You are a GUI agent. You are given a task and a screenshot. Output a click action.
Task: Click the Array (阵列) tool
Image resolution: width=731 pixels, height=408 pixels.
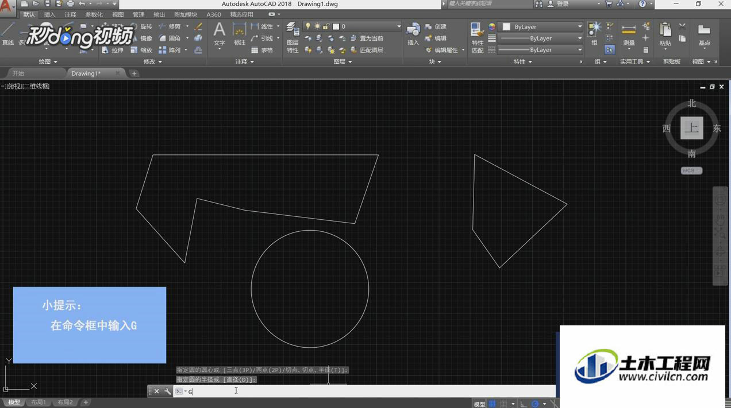click(170, 50)
